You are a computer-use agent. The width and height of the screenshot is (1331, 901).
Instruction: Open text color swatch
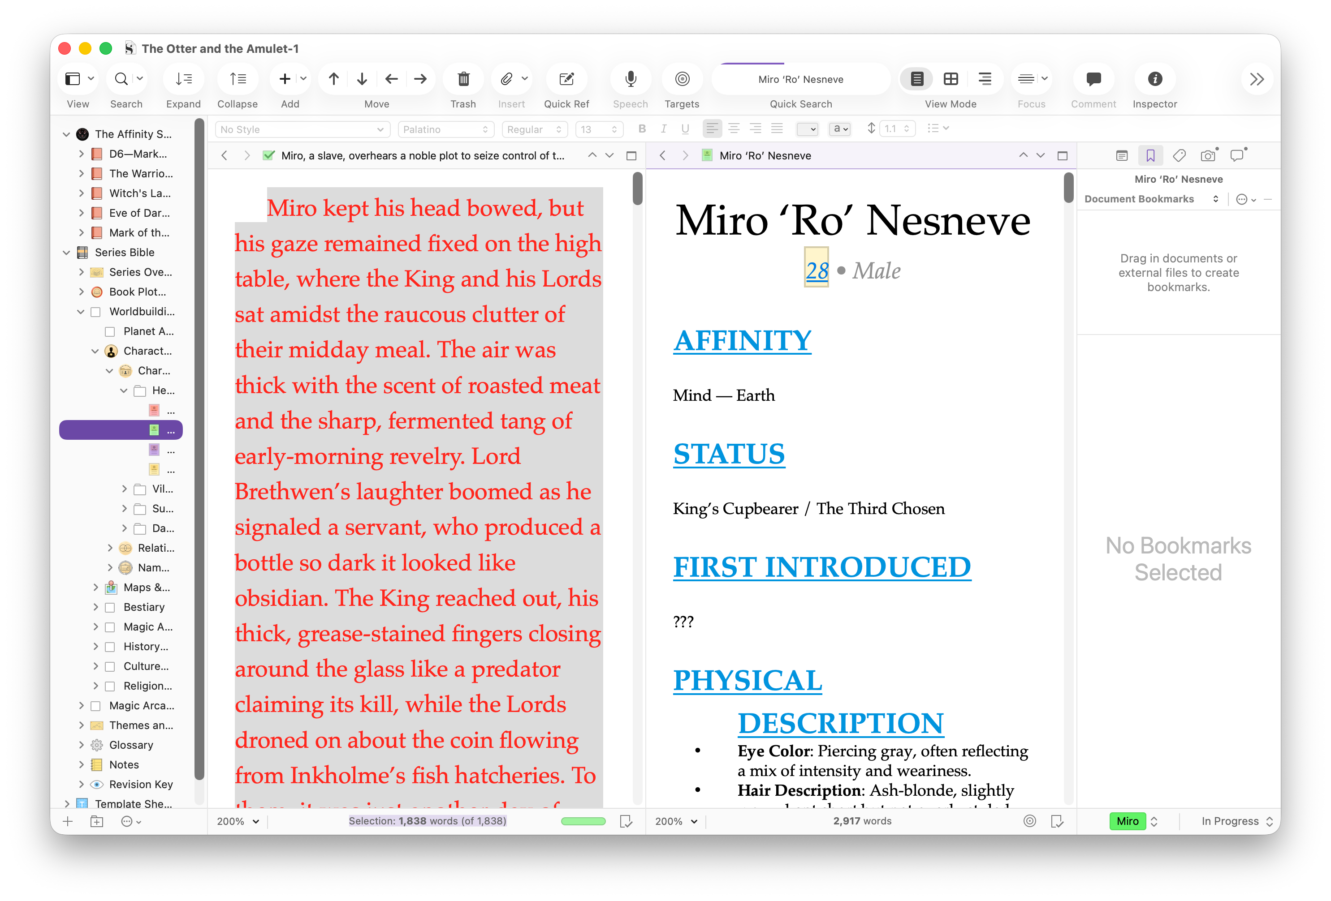click(x=807, y=129)
